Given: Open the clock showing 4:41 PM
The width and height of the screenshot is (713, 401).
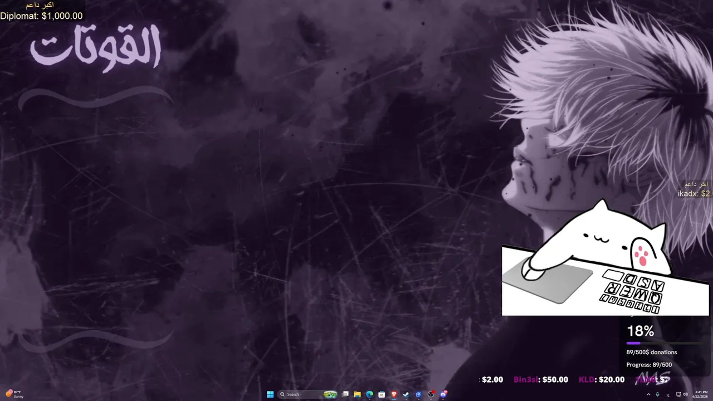Looking at the screenshot, I should coord(700,394).
